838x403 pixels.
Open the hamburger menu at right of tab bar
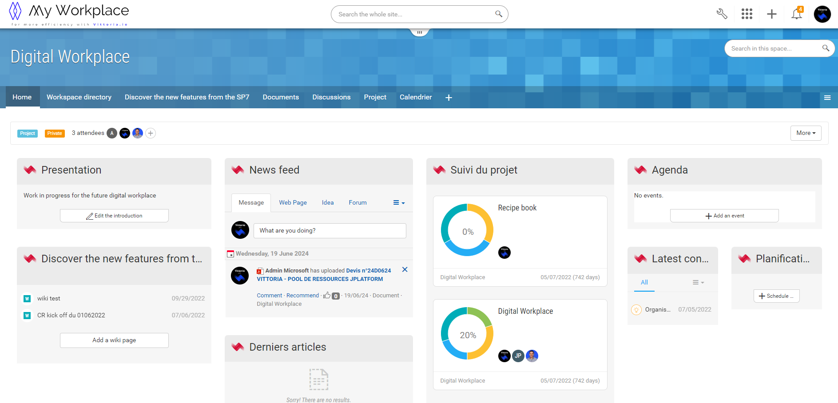827,97
